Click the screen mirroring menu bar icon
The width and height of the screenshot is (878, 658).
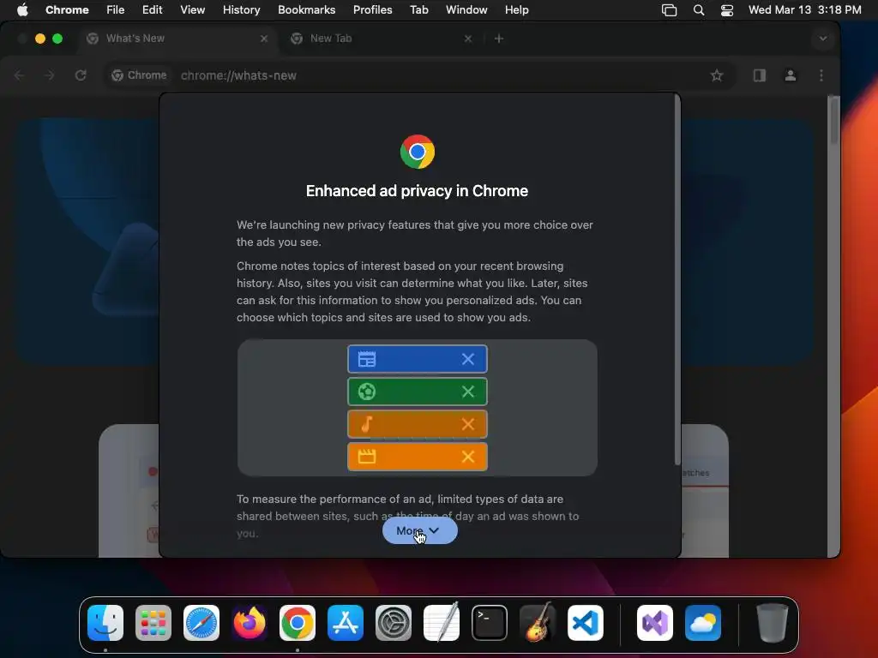[x=669, y=10]
